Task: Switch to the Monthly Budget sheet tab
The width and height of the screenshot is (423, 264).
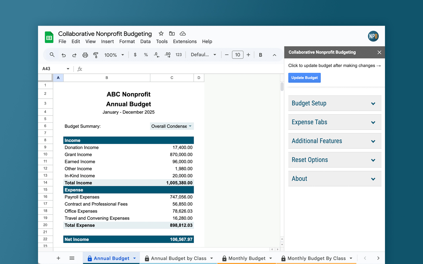Action: click(247, 258)
